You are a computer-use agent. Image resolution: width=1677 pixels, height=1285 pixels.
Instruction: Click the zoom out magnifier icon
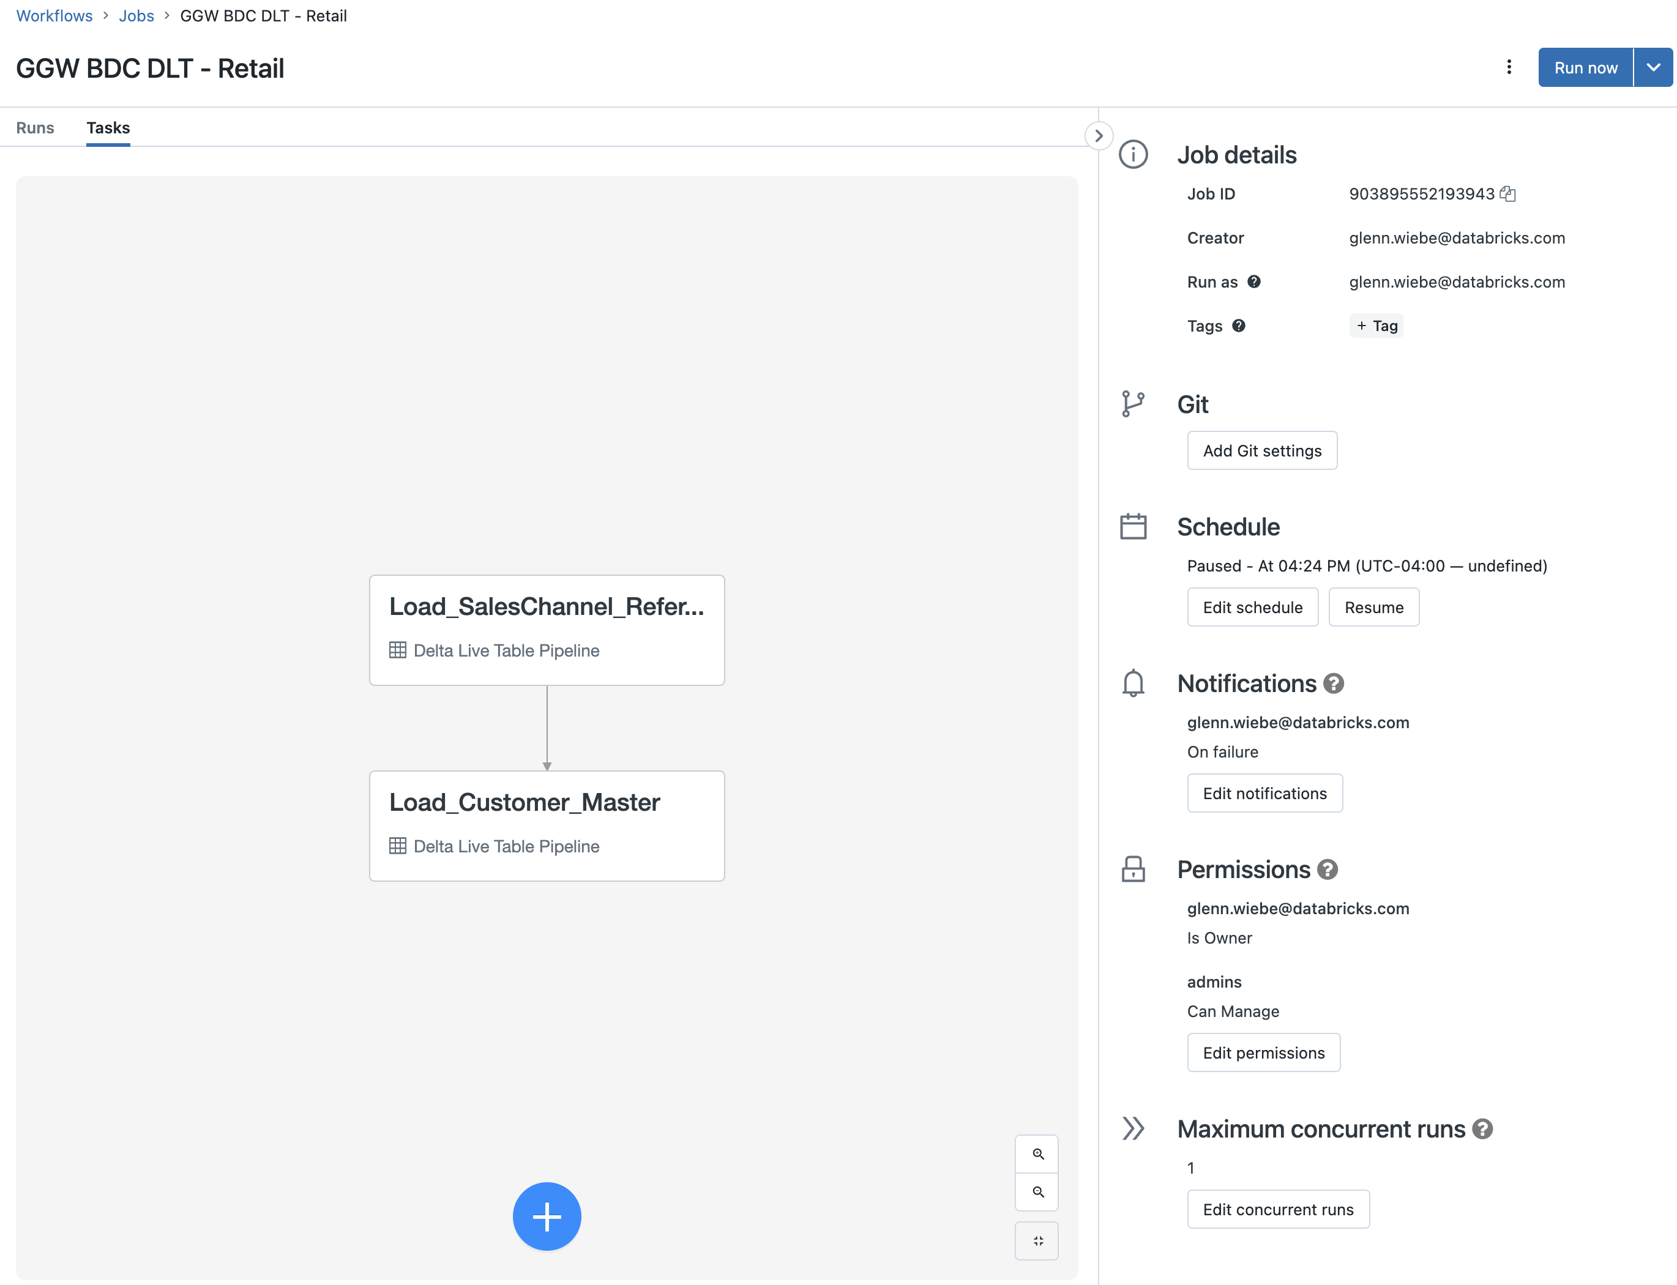point(1037,1192)
